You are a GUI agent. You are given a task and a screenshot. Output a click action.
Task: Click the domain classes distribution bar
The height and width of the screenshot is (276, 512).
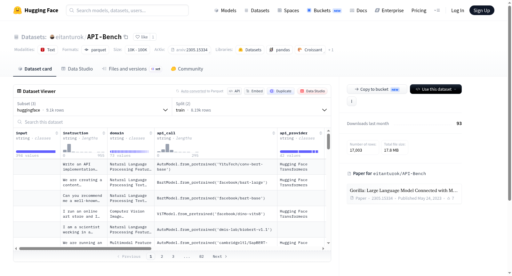click(x=130, y=152)
